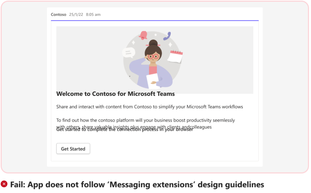Click the 25/1/22 message date
The width and height of the screenshot is (311, 193).
tap(76, 15)
